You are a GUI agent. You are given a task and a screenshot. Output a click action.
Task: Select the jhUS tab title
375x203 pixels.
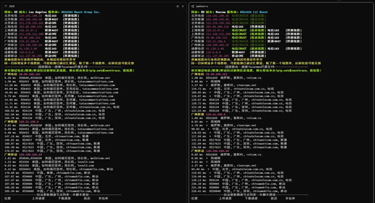(x=12, y=6)
